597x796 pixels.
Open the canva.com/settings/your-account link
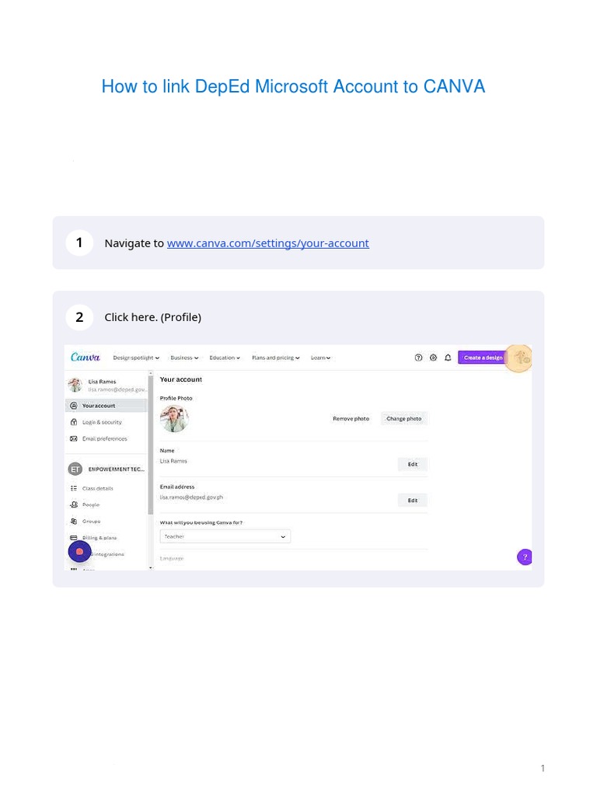(268, 243)
